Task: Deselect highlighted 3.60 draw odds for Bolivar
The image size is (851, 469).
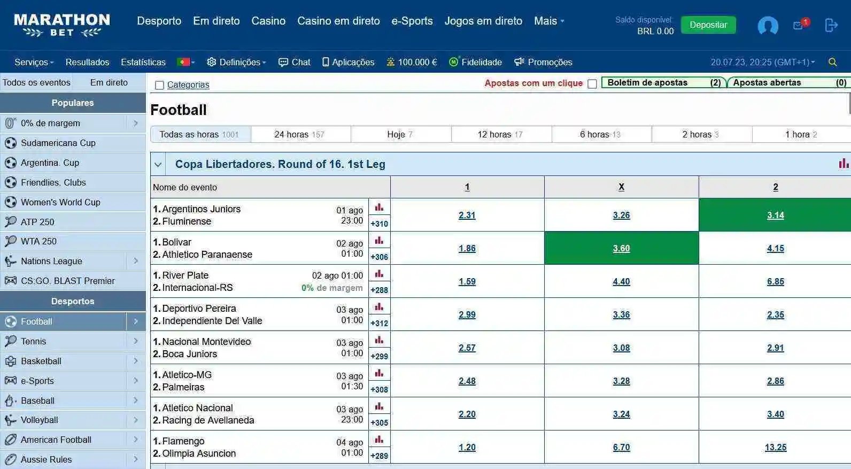Action: [621, 248]
